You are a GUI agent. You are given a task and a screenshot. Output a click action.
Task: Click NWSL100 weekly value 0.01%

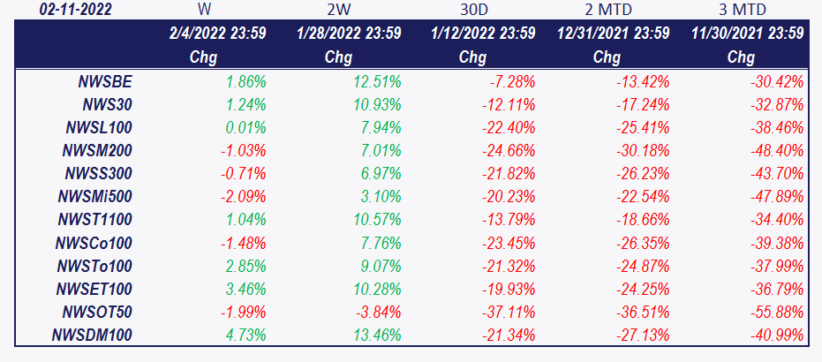245,128
